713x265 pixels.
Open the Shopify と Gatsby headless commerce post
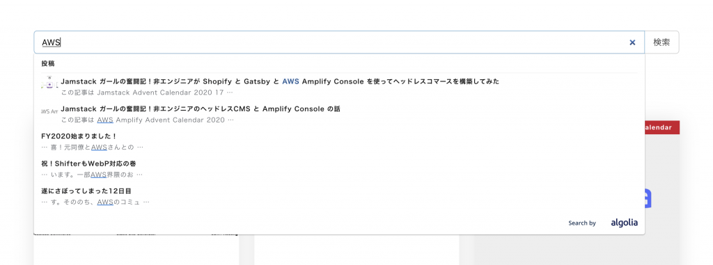pyautogui.click(x=280, y=81)
